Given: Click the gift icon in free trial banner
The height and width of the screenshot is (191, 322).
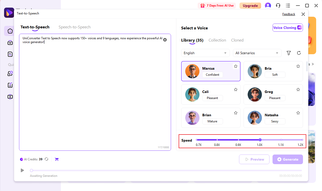Looking at the screenshot, I should tap(202, 6).
